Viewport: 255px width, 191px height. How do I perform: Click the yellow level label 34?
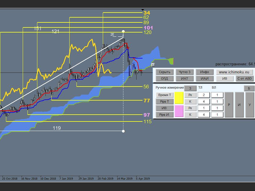(147, 13)
